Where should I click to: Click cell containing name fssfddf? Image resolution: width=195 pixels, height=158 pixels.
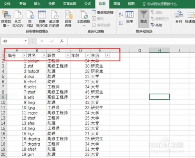pos(37,71)
